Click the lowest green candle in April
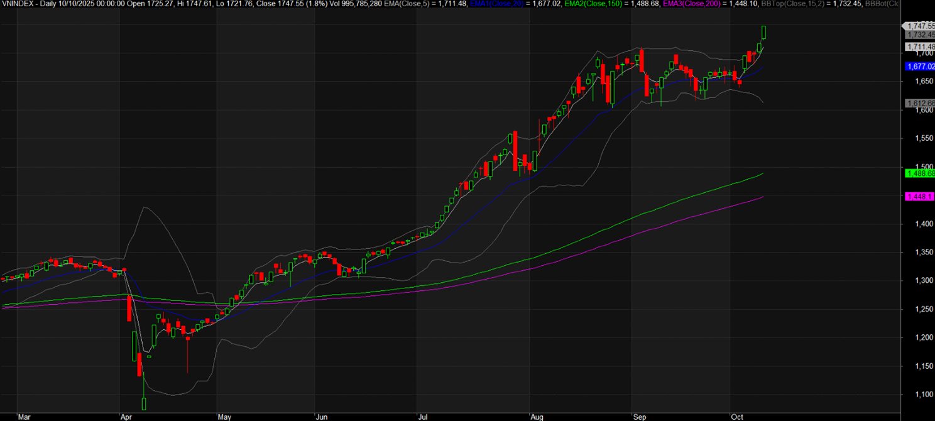The height and width of the screenshot is (421, 935). (144, 403)
